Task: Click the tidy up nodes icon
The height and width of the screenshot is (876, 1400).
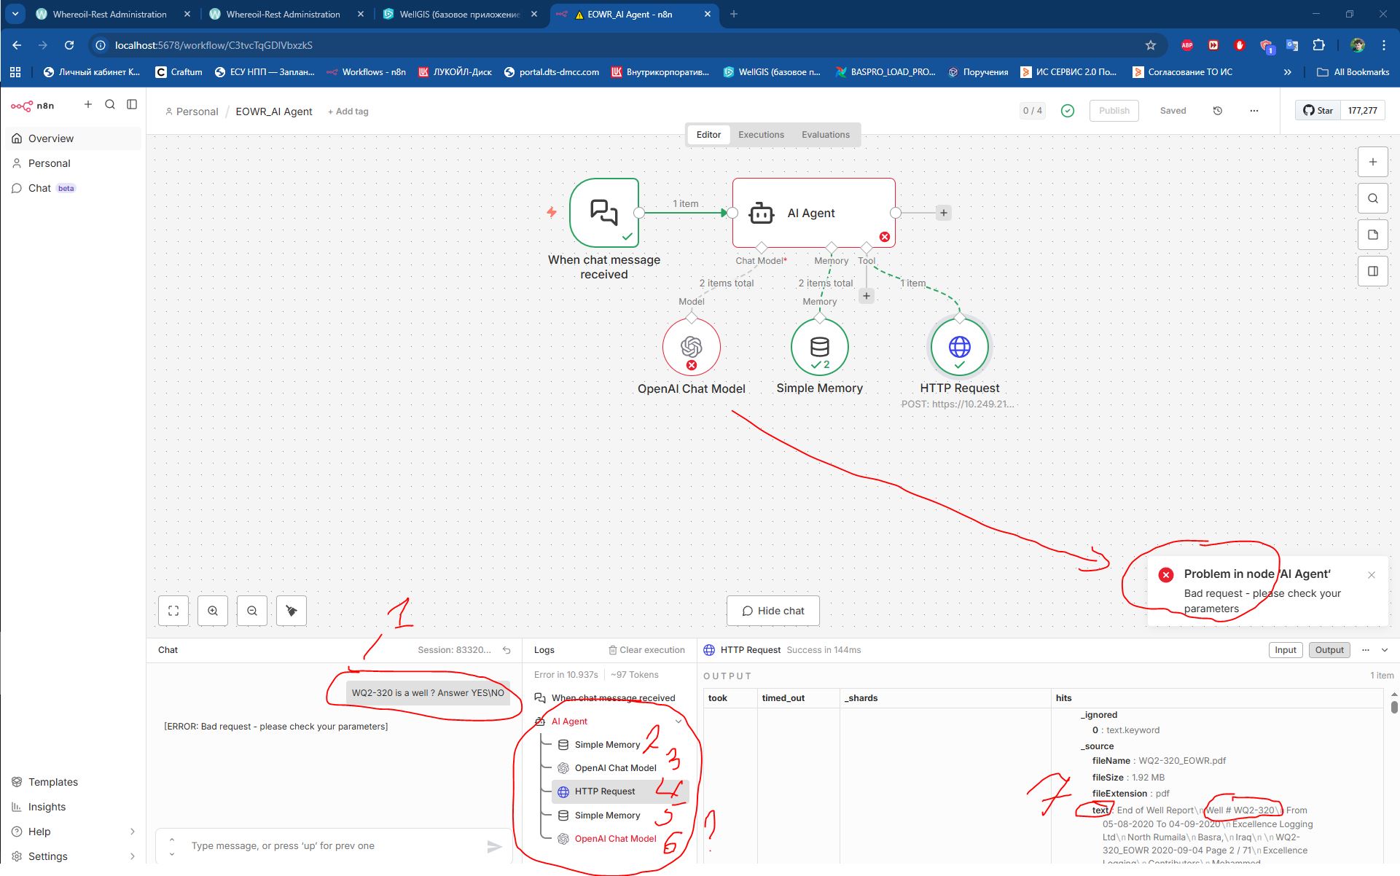Action: pos(292,611)
